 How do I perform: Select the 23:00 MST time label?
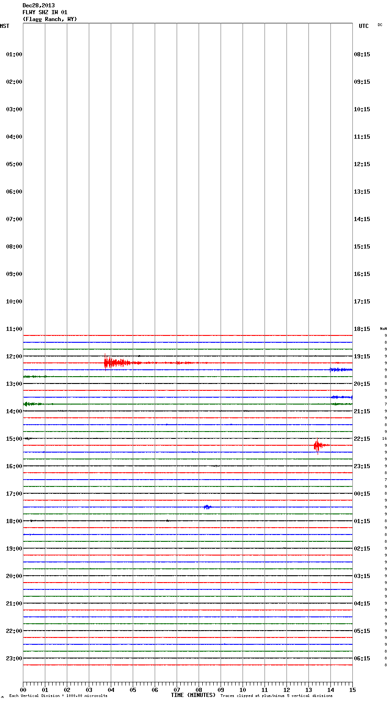(14, 659)
